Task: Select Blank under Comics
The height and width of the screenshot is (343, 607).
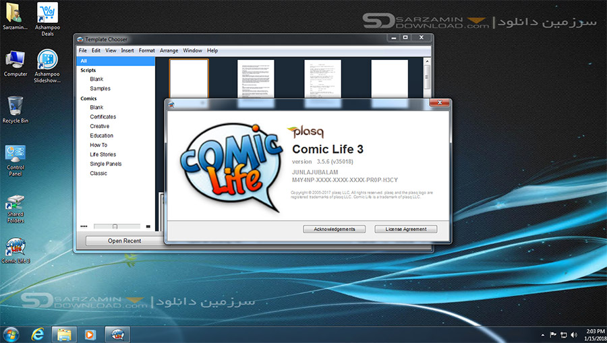Action: click(x=96, y=108)
